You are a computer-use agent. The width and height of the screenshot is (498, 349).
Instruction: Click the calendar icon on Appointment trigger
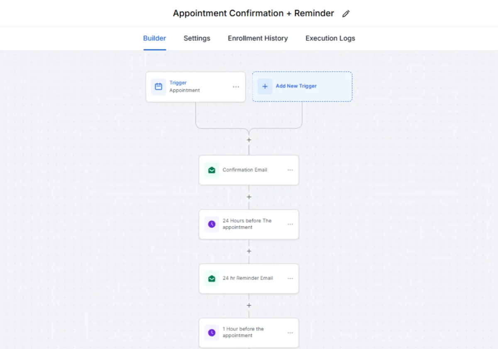pos(159,87)
